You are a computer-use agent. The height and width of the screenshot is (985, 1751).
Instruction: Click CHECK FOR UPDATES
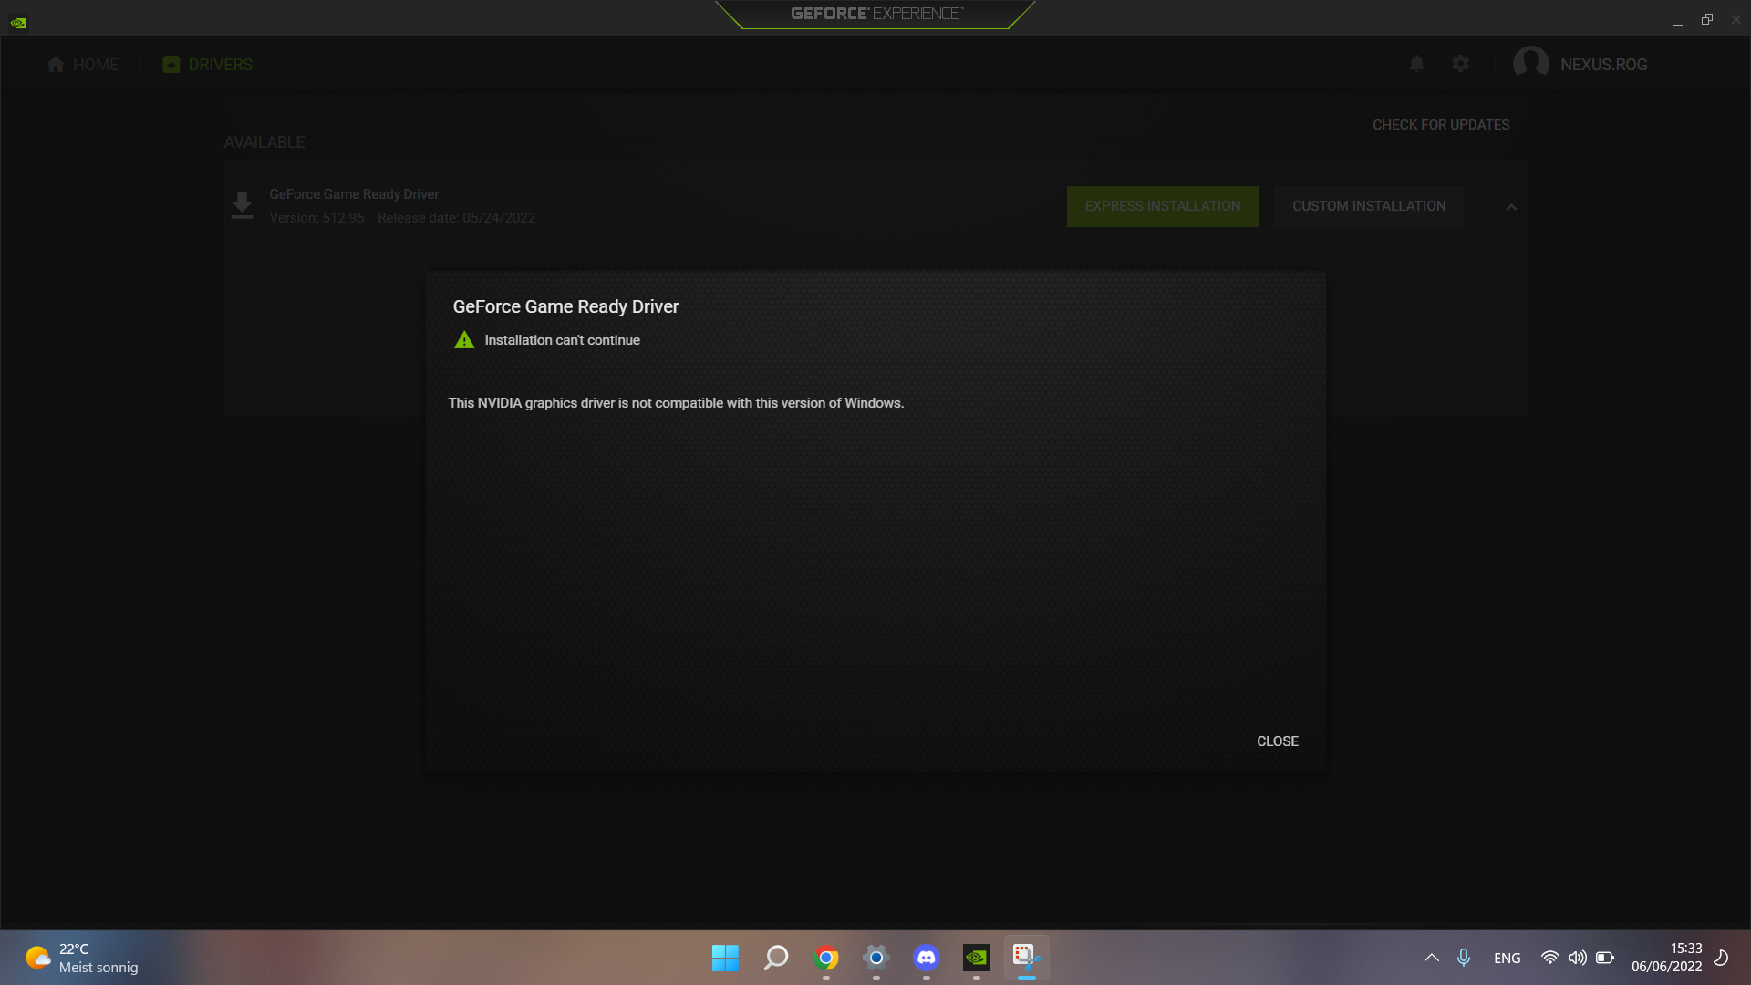pyautogui.click(x=1441, y=125)
